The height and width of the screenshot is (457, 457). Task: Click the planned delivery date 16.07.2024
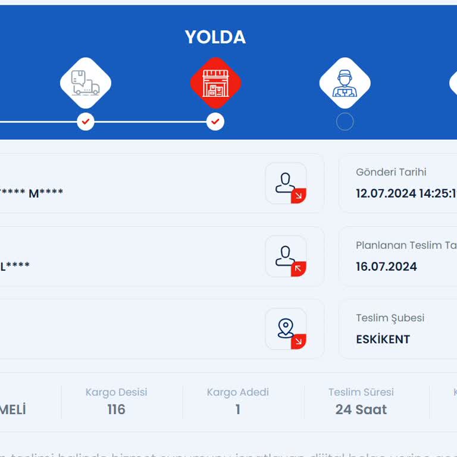(x=386, y=266)
